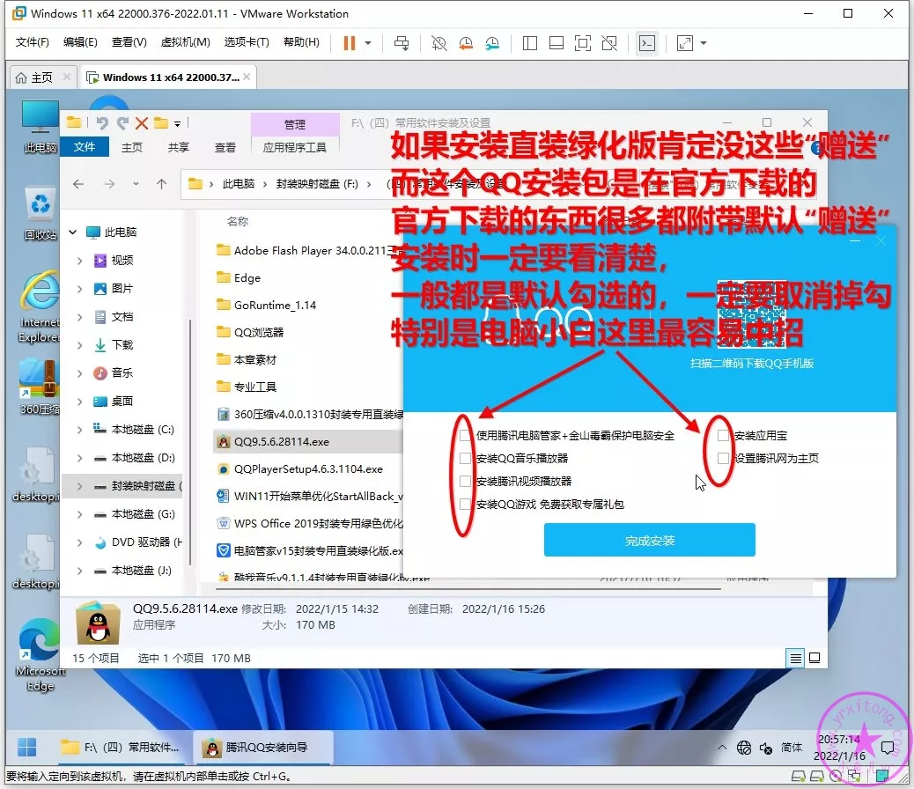Open the VMware console view icon
Image resolution: width=914 pixels, height=789 pixels.
[x=647, y=43]
